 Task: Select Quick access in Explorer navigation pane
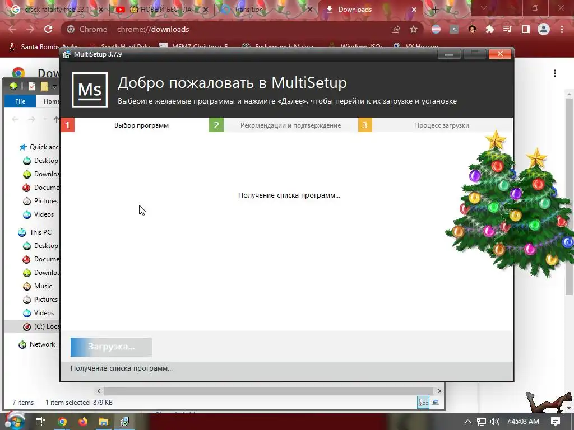point(44,147)
